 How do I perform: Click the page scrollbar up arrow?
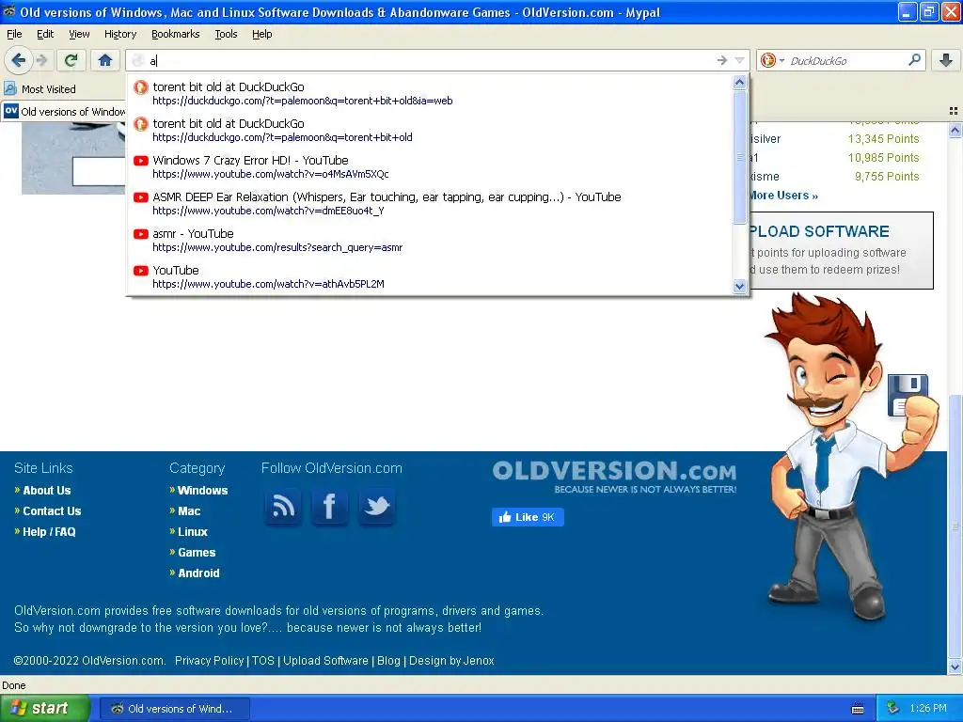pos(955,130)
